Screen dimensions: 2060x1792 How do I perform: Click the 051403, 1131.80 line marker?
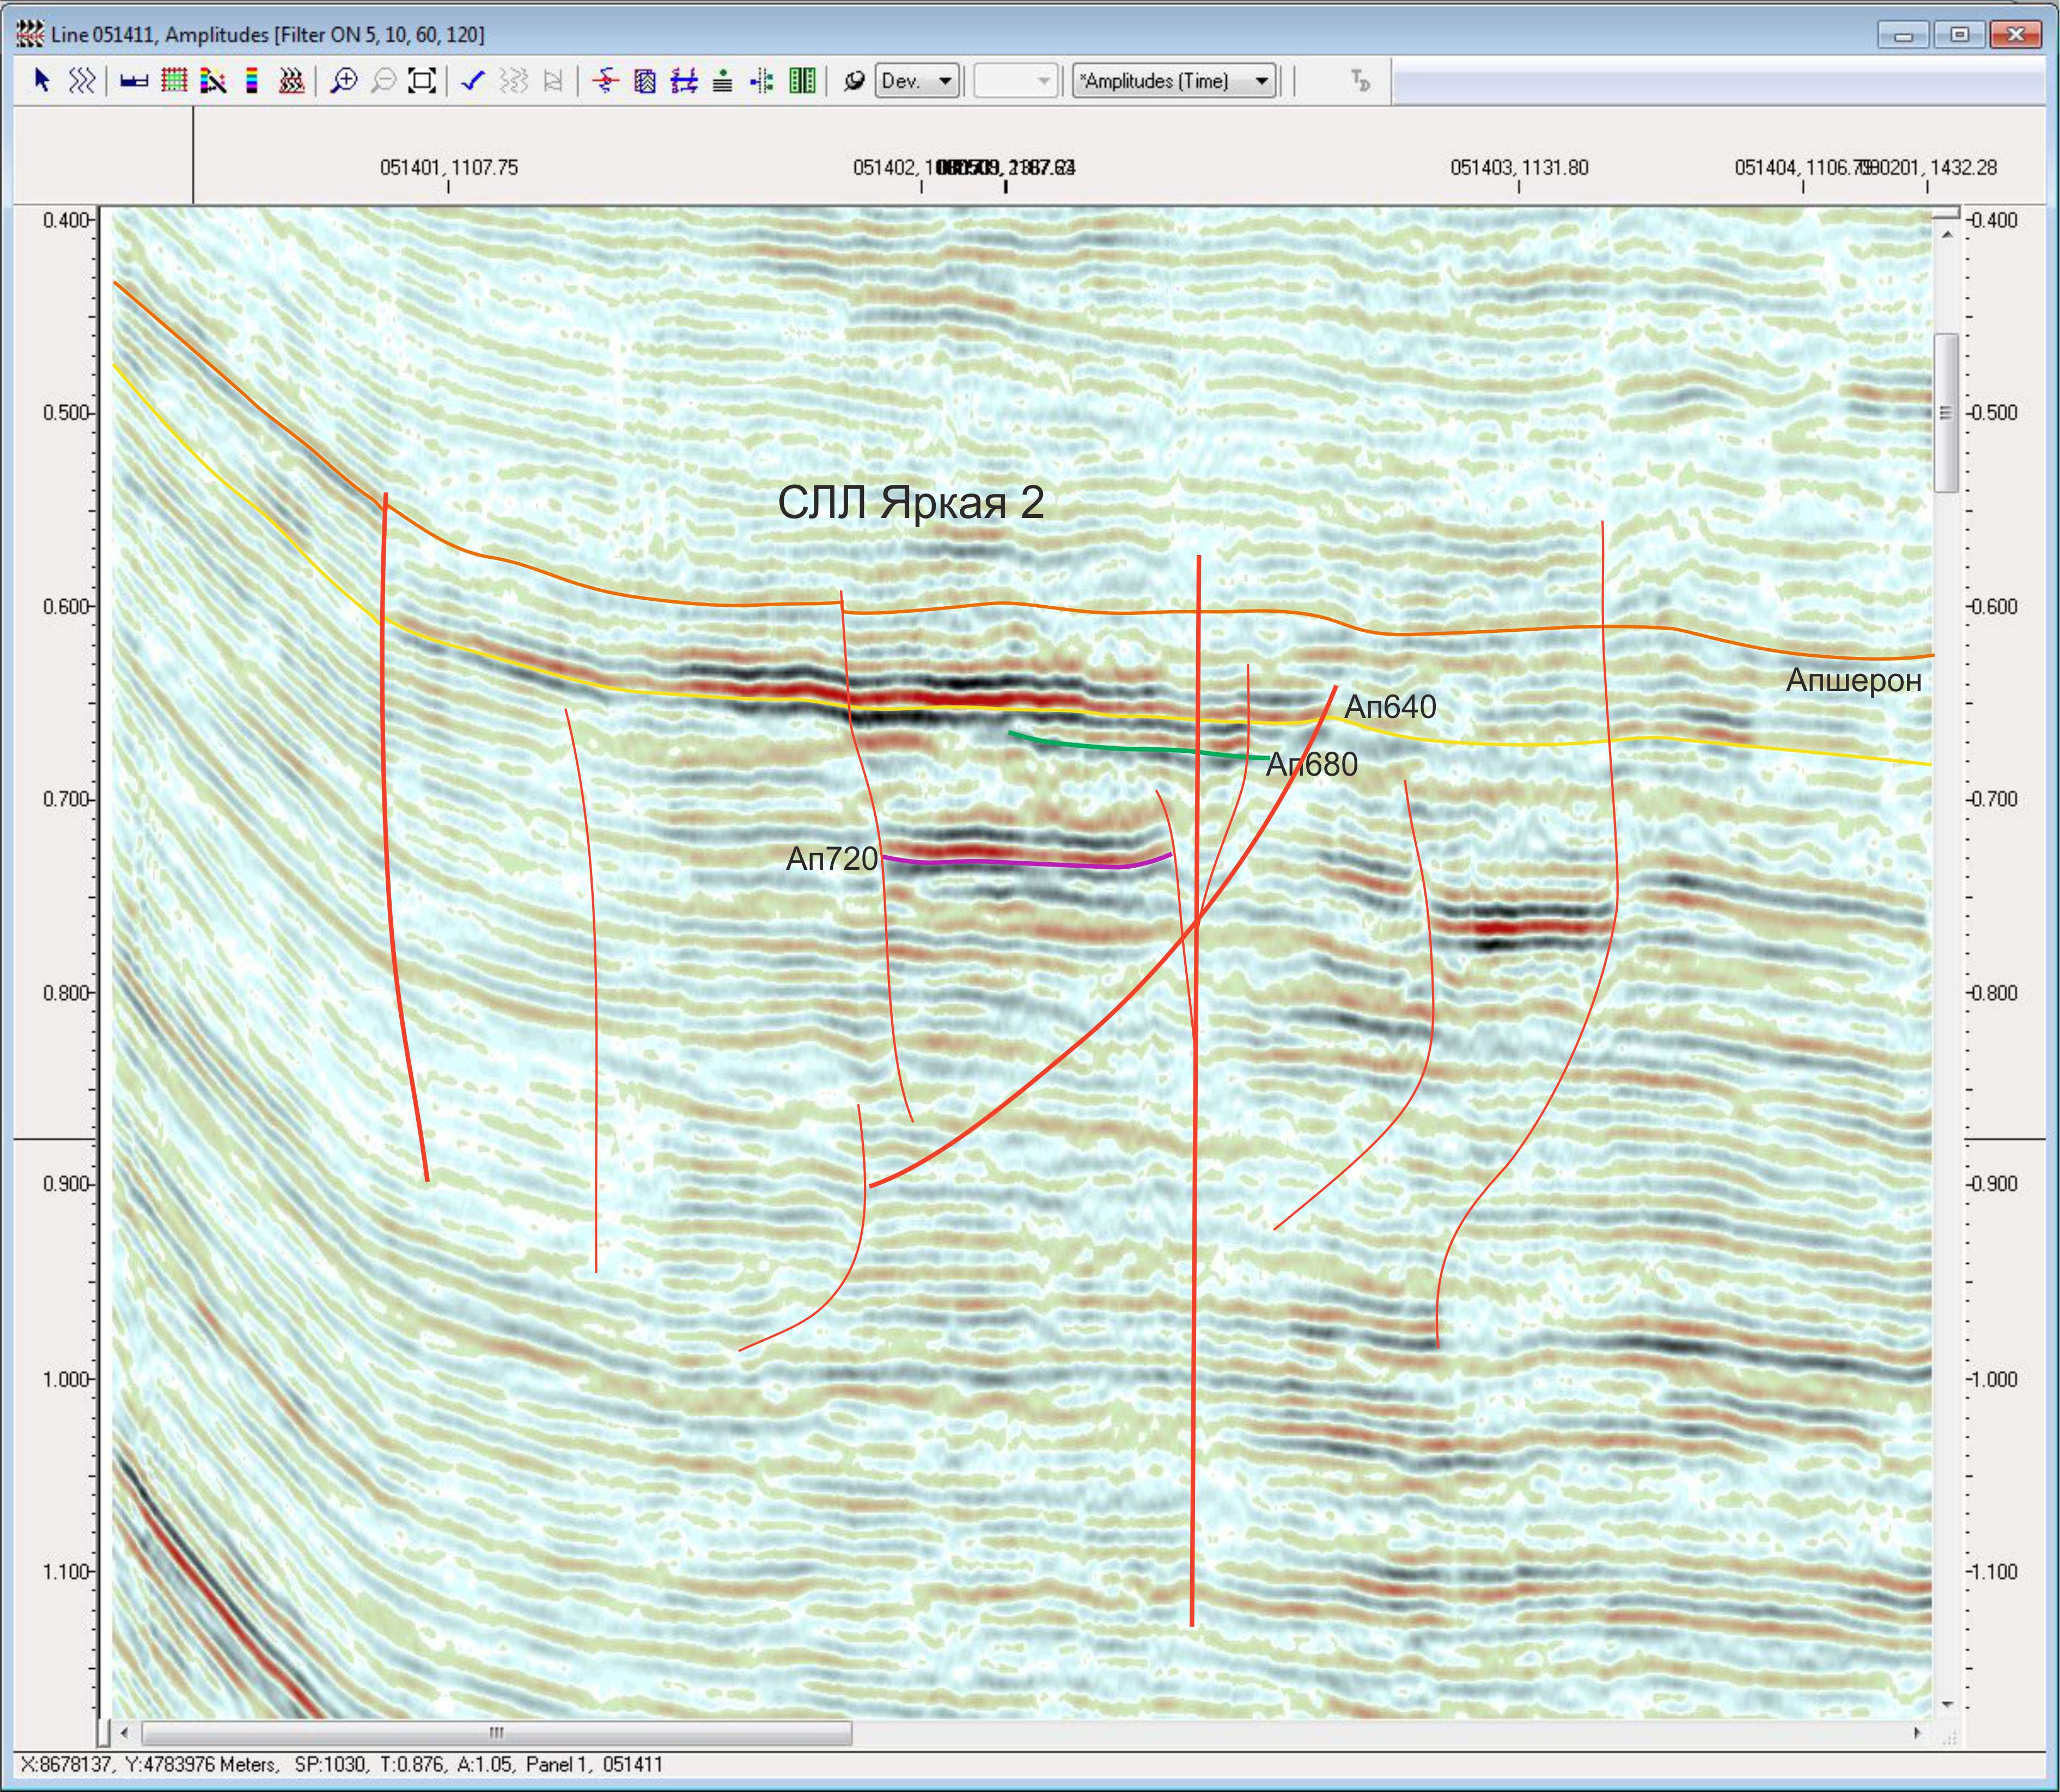pos(1519,167)
